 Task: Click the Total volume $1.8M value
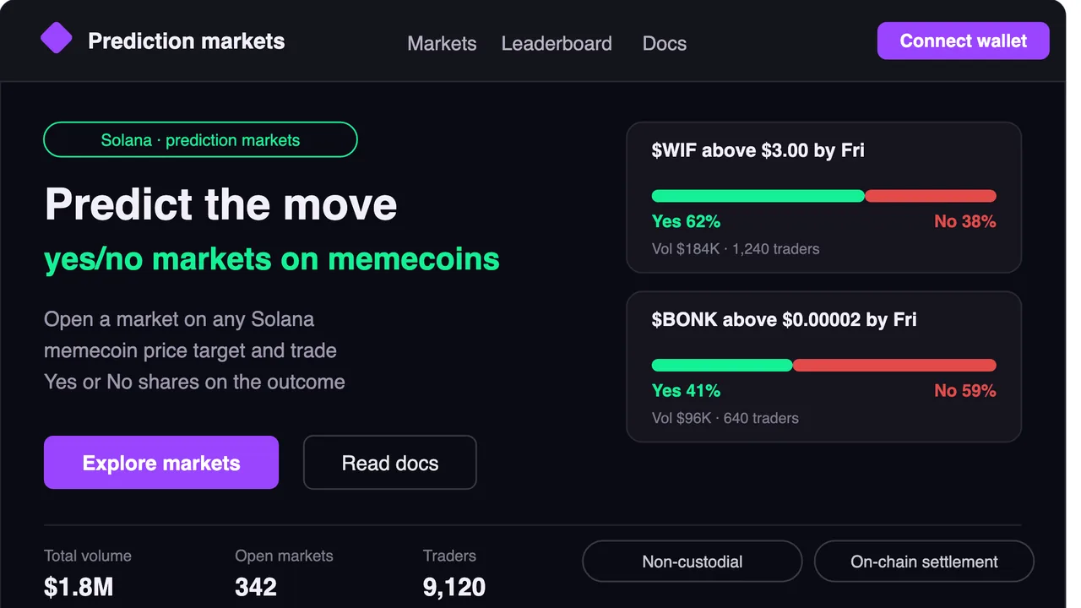(79, 587)
